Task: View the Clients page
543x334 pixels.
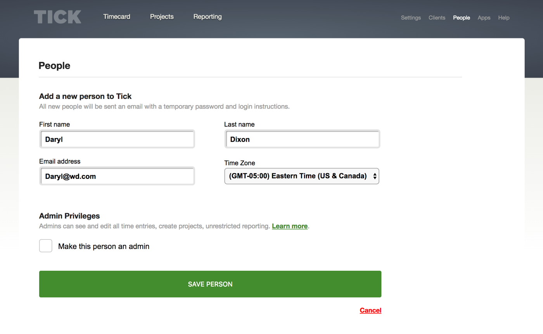Action: pos(437,17)
